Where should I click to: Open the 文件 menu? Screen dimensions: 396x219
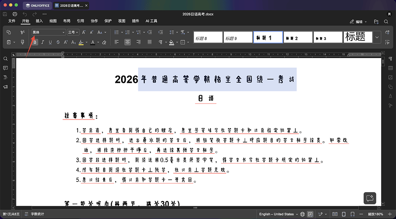pyautogui.click(x=12, y=21)
